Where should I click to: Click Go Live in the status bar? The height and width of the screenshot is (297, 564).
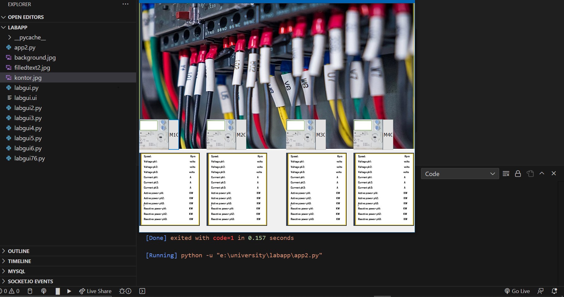click(517, 291)
